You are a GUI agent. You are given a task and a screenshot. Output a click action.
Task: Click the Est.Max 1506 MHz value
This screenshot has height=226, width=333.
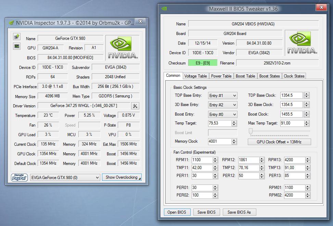[128, 144]
